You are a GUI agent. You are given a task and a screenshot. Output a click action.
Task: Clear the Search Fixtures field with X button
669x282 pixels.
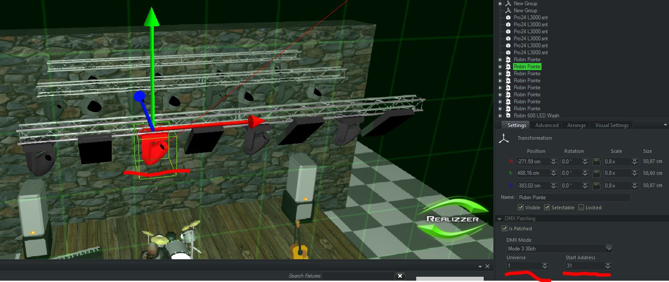(x=400, y=276)
